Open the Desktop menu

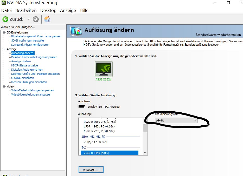point(48,10)
